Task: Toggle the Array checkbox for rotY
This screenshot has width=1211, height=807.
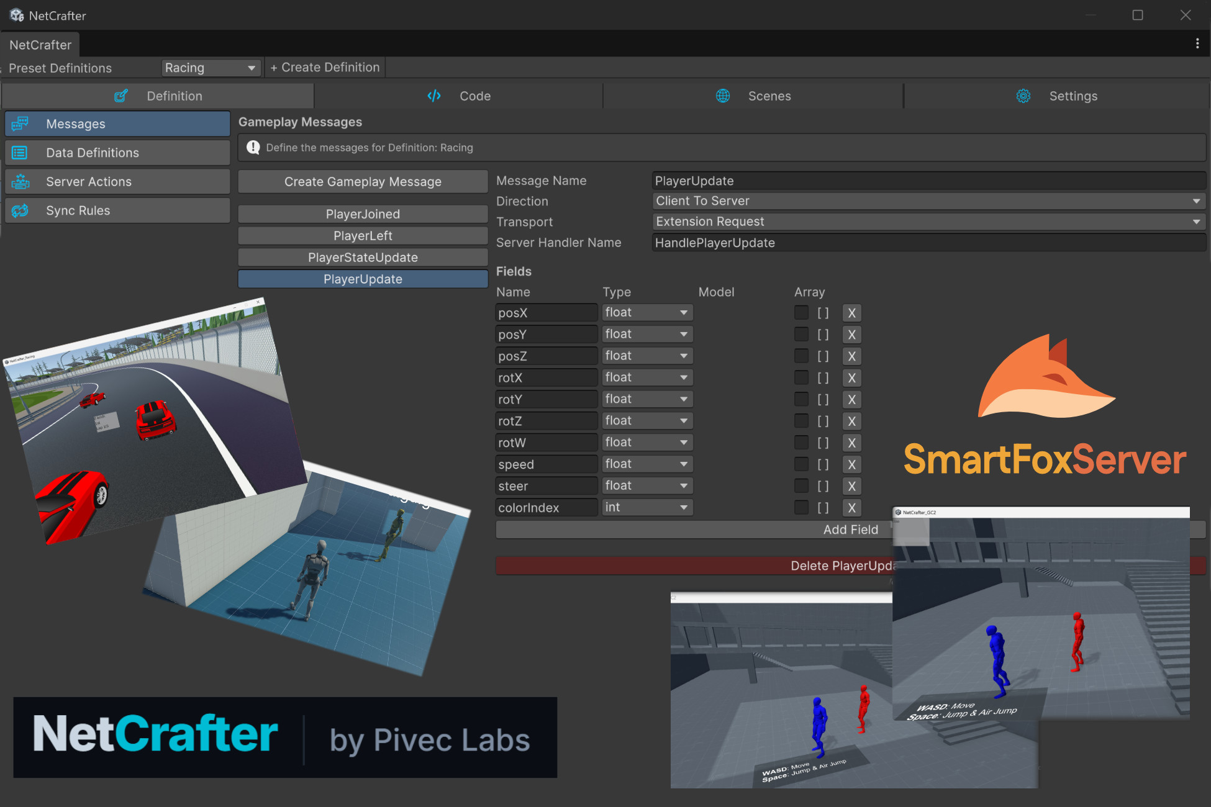Action: [802, 399]
